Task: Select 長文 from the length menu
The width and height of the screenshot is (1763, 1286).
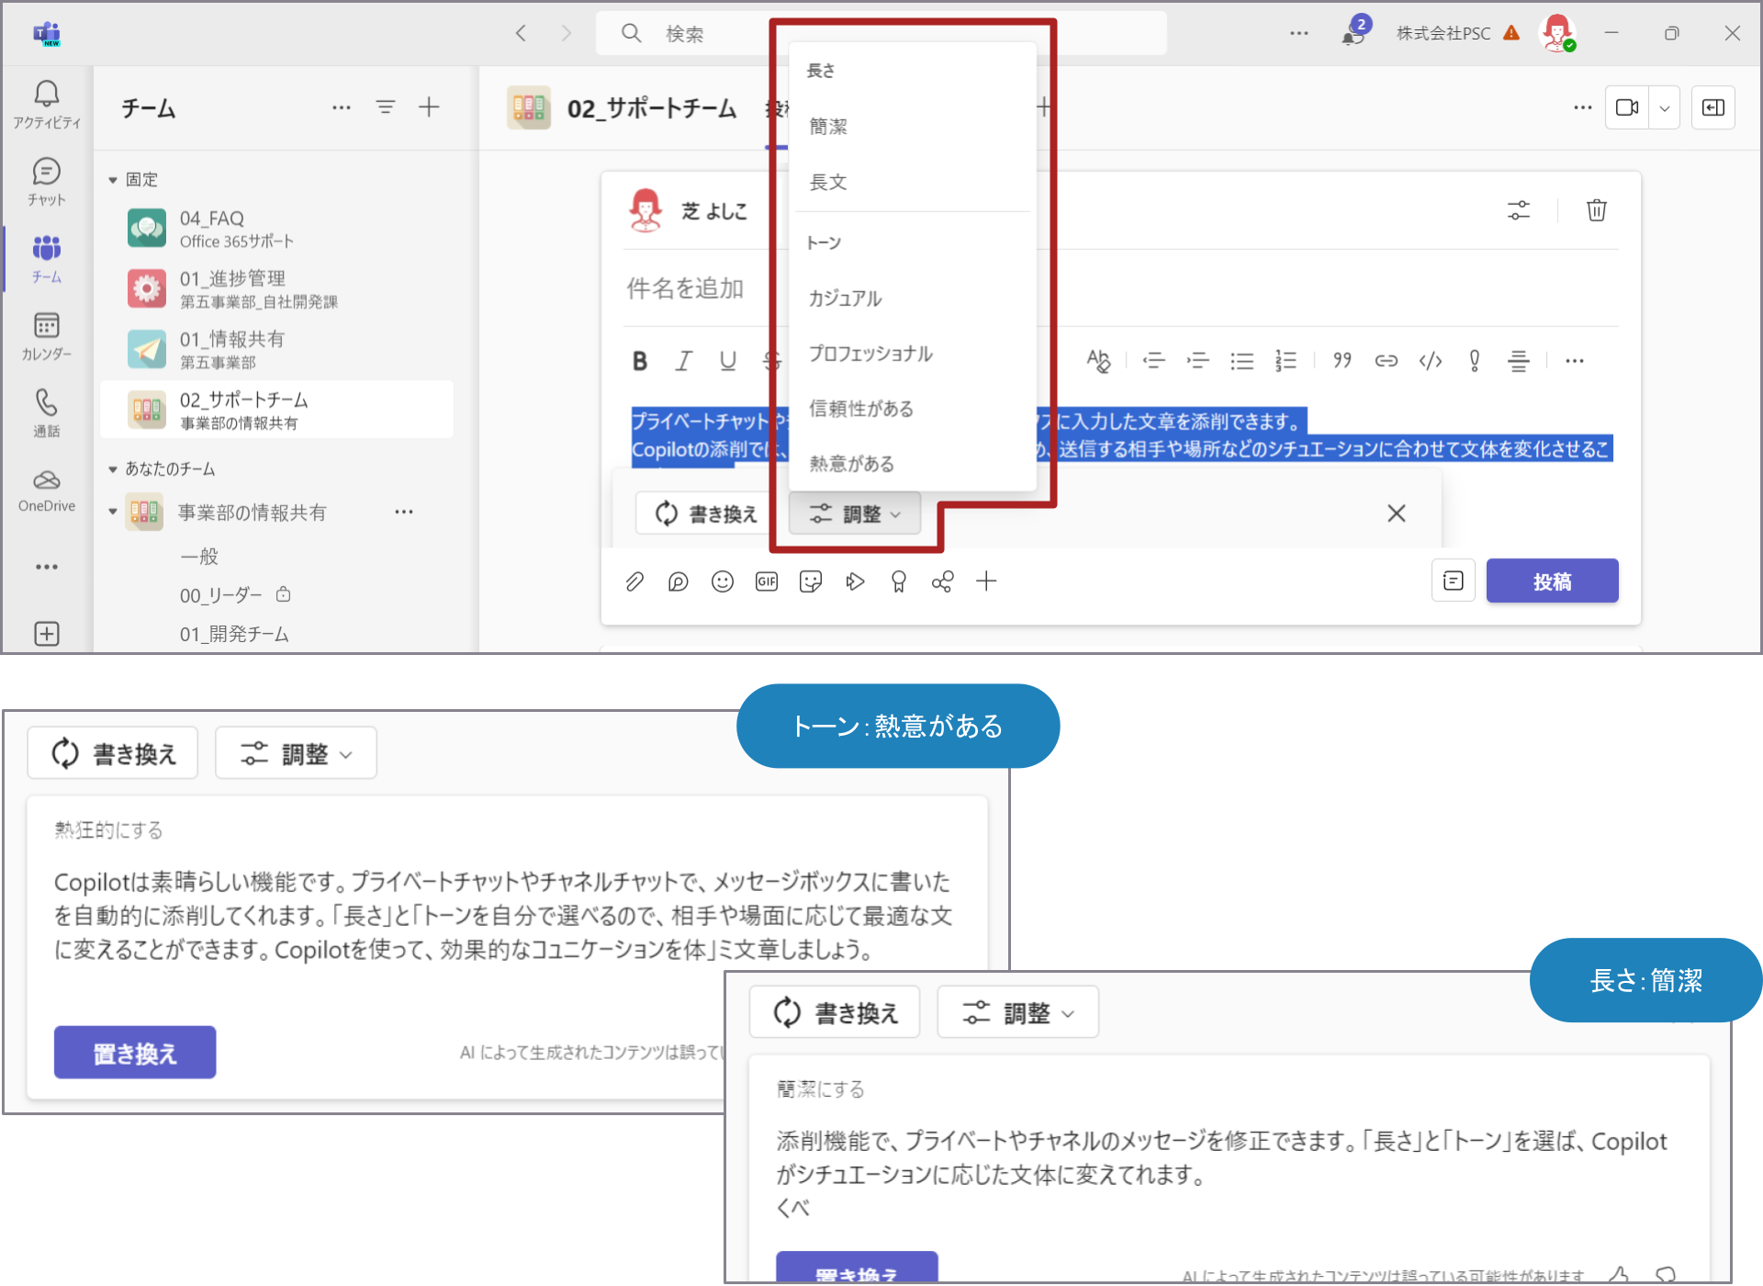Action: click(x=913, y=182)
